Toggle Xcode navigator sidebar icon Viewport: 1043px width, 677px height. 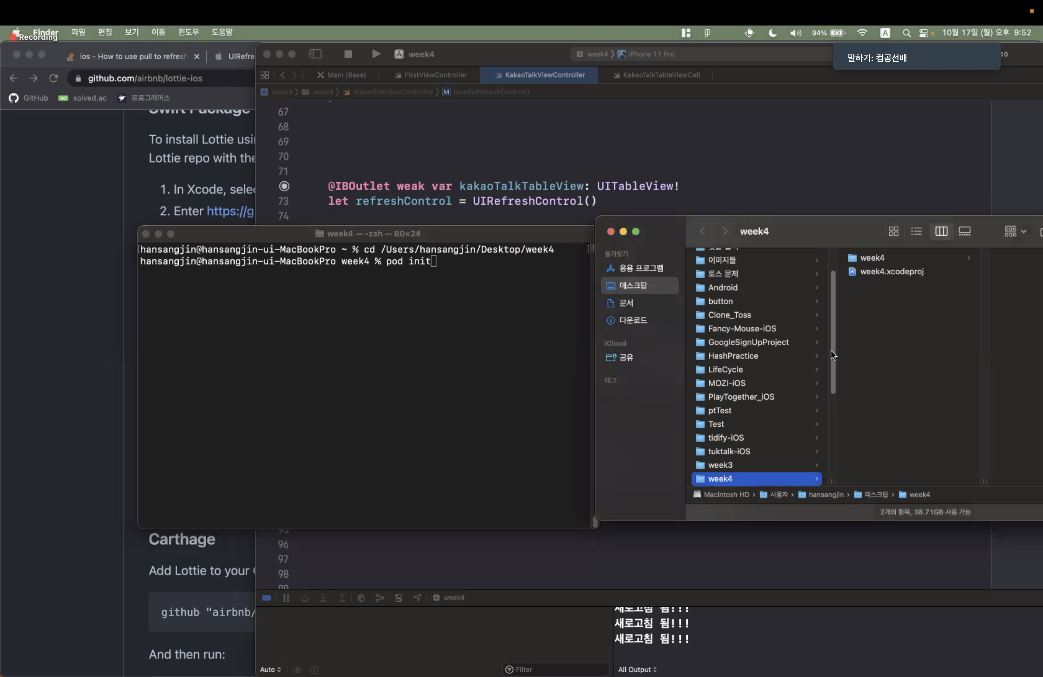point(315,54)
